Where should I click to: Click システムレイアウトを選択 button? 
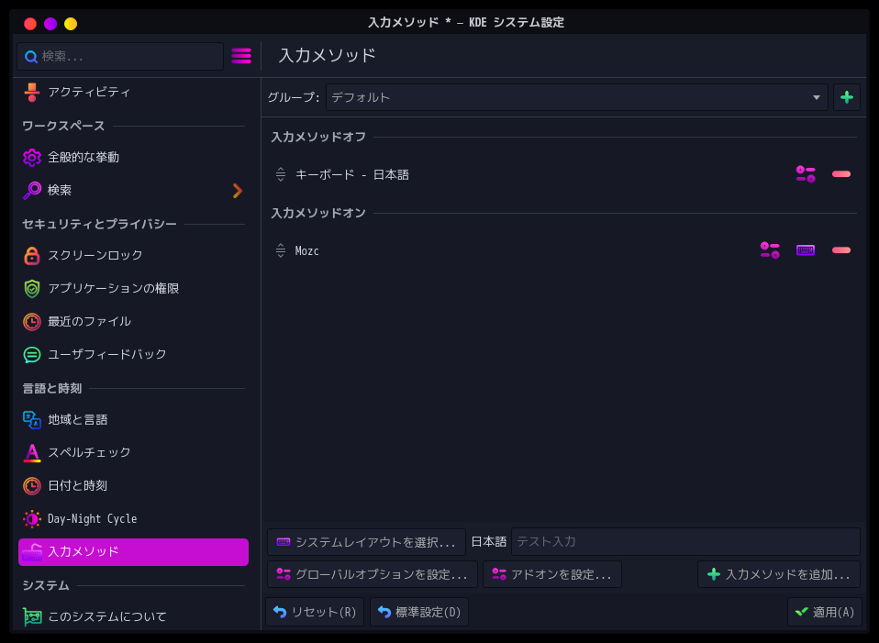(367, 542)
